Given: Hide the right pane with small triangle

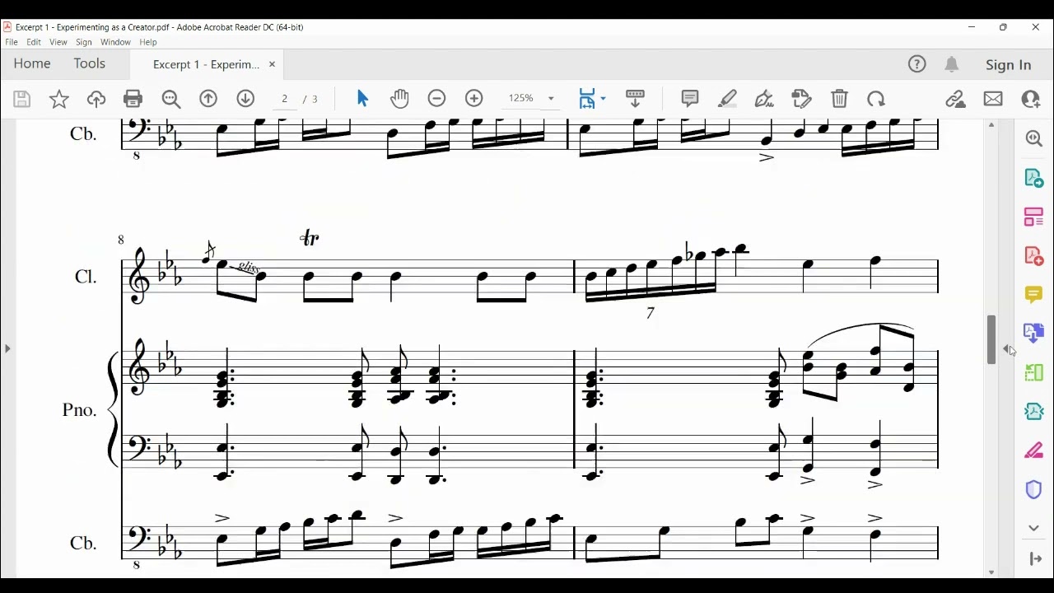Looking at the screenshot, I should (1007, 349).
